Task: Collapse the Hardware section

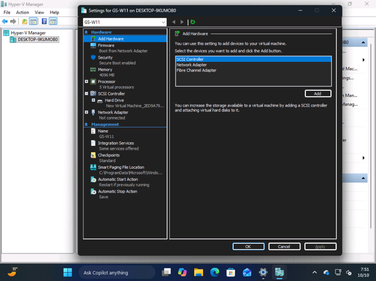Action: point(86,32)
